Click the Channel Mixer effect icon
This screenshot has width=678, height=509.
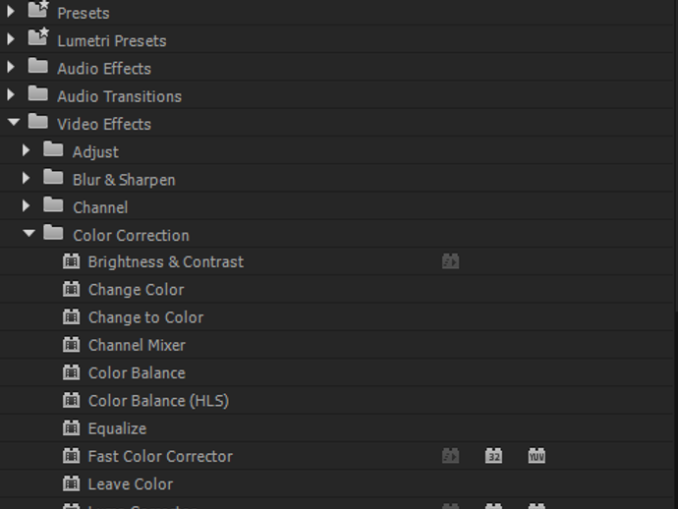(x=71, y=345)
